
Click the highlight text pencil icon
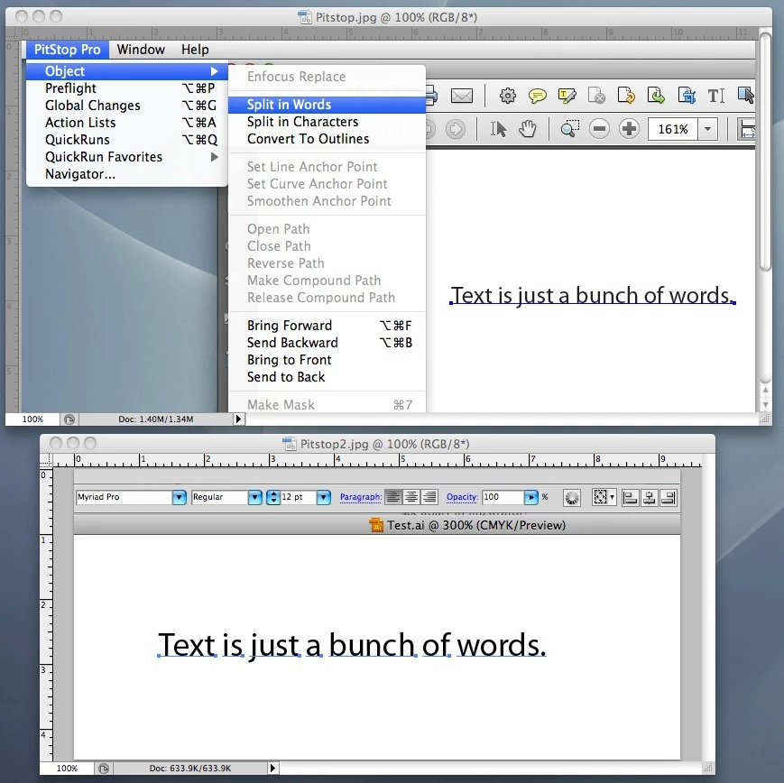567,95
